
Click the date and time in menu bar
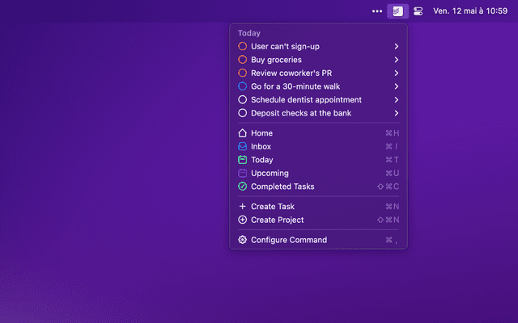point(470,11)
